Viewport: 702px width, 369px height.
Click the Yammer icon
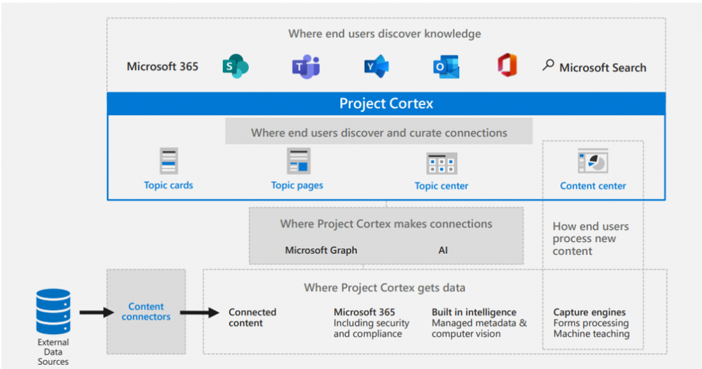pos(376,67)
